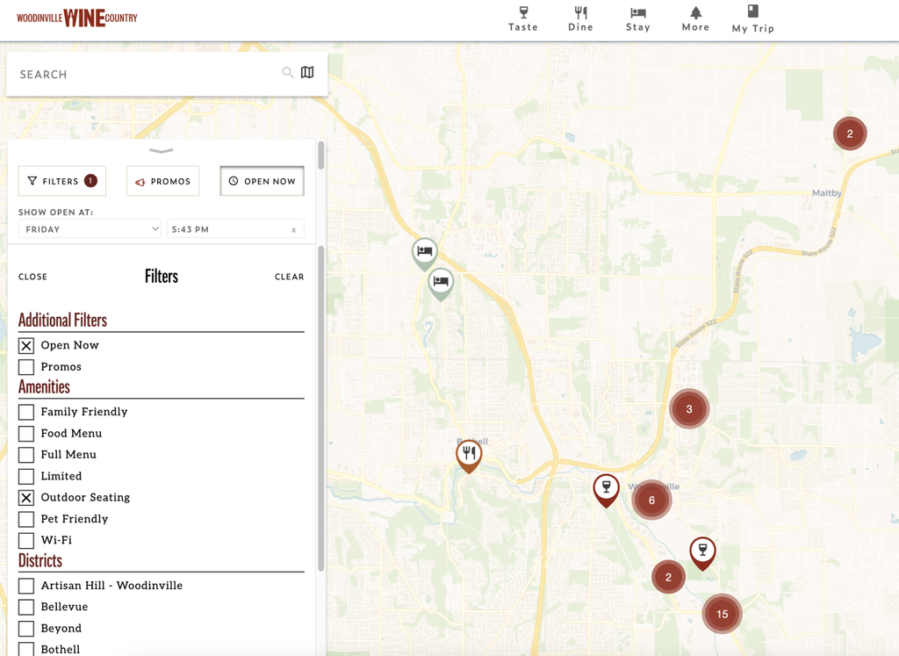Click the search magnifier icon
Image resolution: width=899 pixels, height=656 pixels.
(x=287, y=73)
